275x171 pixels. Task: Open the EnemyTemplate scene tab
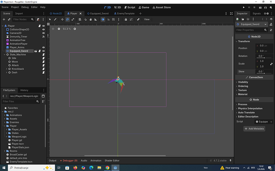[124, 13]
